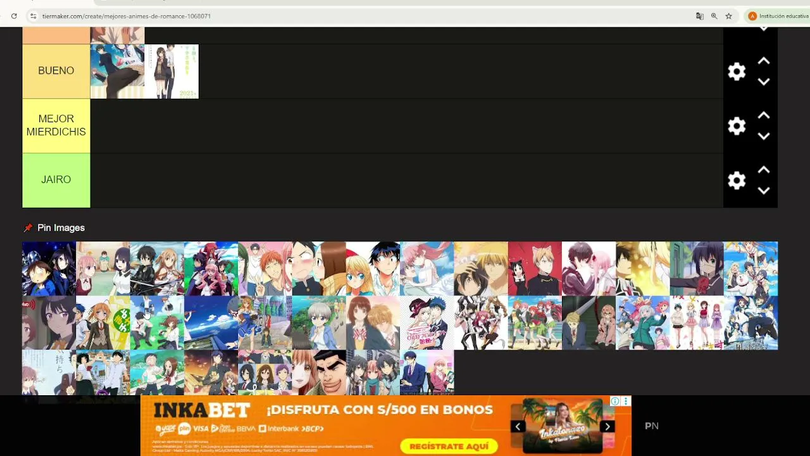810x456 pixels.
Task: Click the orange profile avatar icon
Action: 752,16
